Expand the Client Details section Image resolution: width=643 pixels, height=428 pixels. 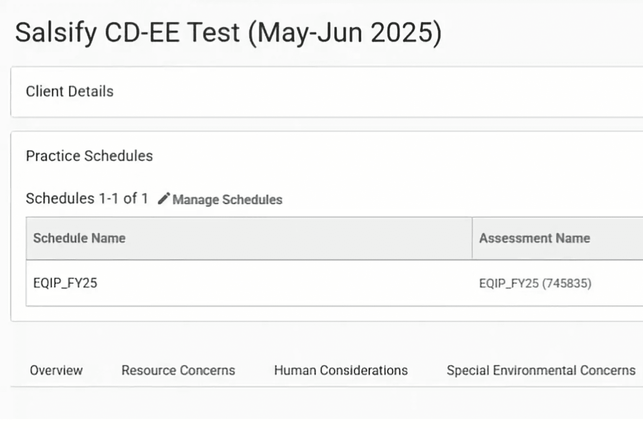(70, 91)
